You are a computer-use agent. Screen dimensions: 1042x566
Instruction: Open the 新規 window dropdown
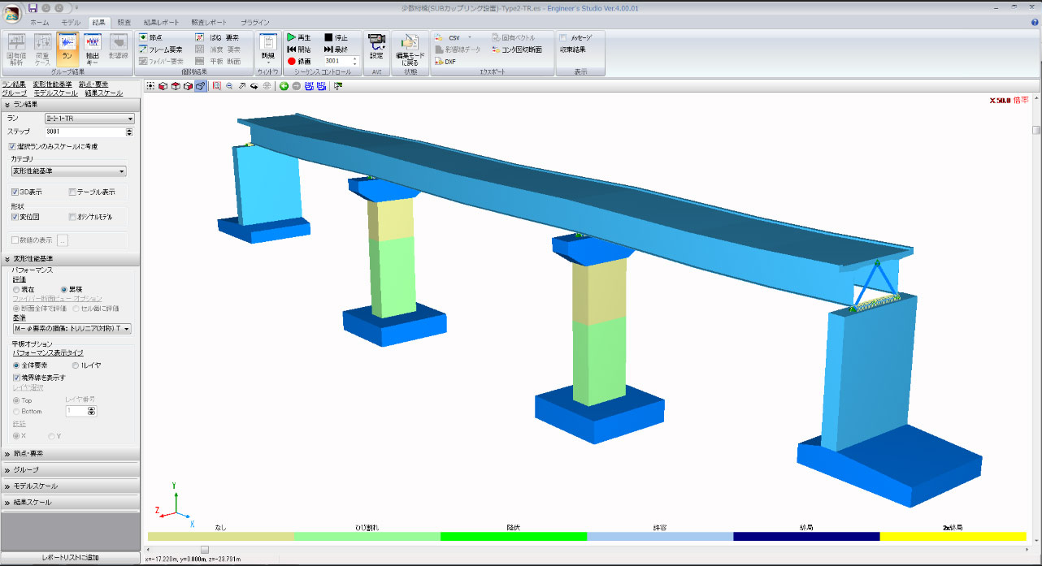(x=267, y=49)
